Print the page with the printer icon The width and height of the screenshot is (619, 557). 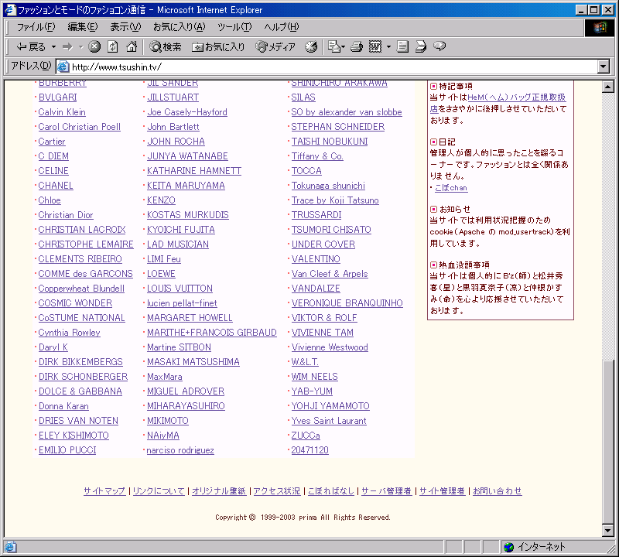357,47
